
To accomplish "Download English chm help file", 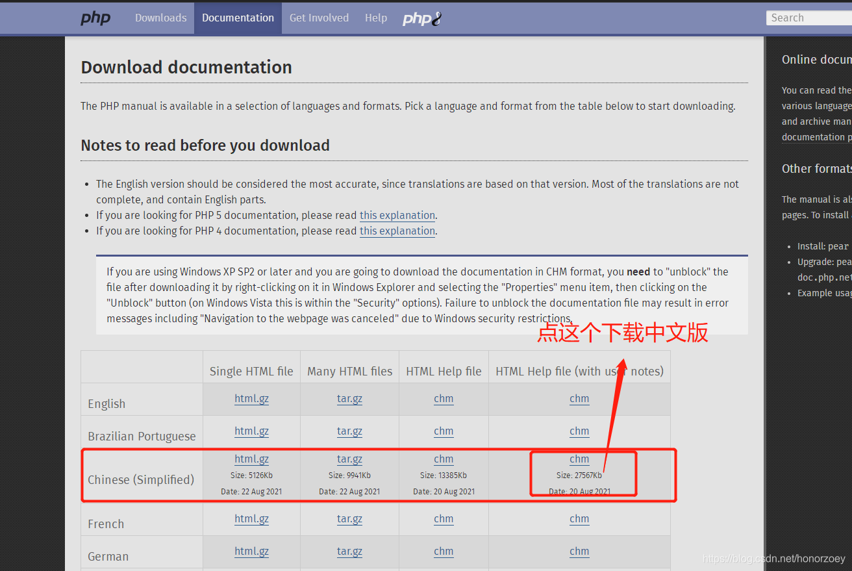I will (x=444, y=399).
